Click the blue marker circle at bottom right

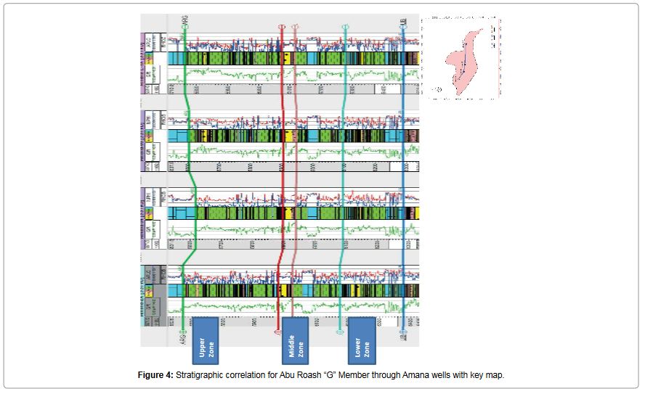(x=402, y=332)
